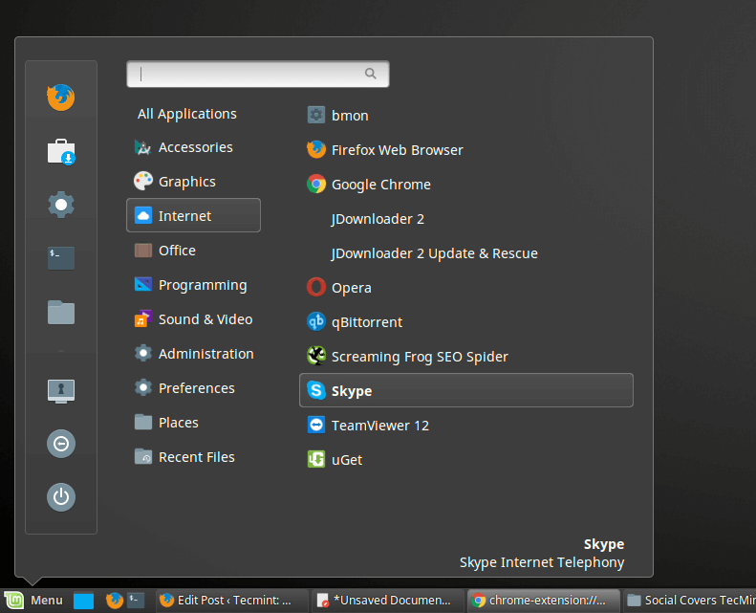Image resolution: width=756 pixels, height=613 pixels.
Task: Switch to chrome-extension taskbar window
Action: click(x=544, y=601)
